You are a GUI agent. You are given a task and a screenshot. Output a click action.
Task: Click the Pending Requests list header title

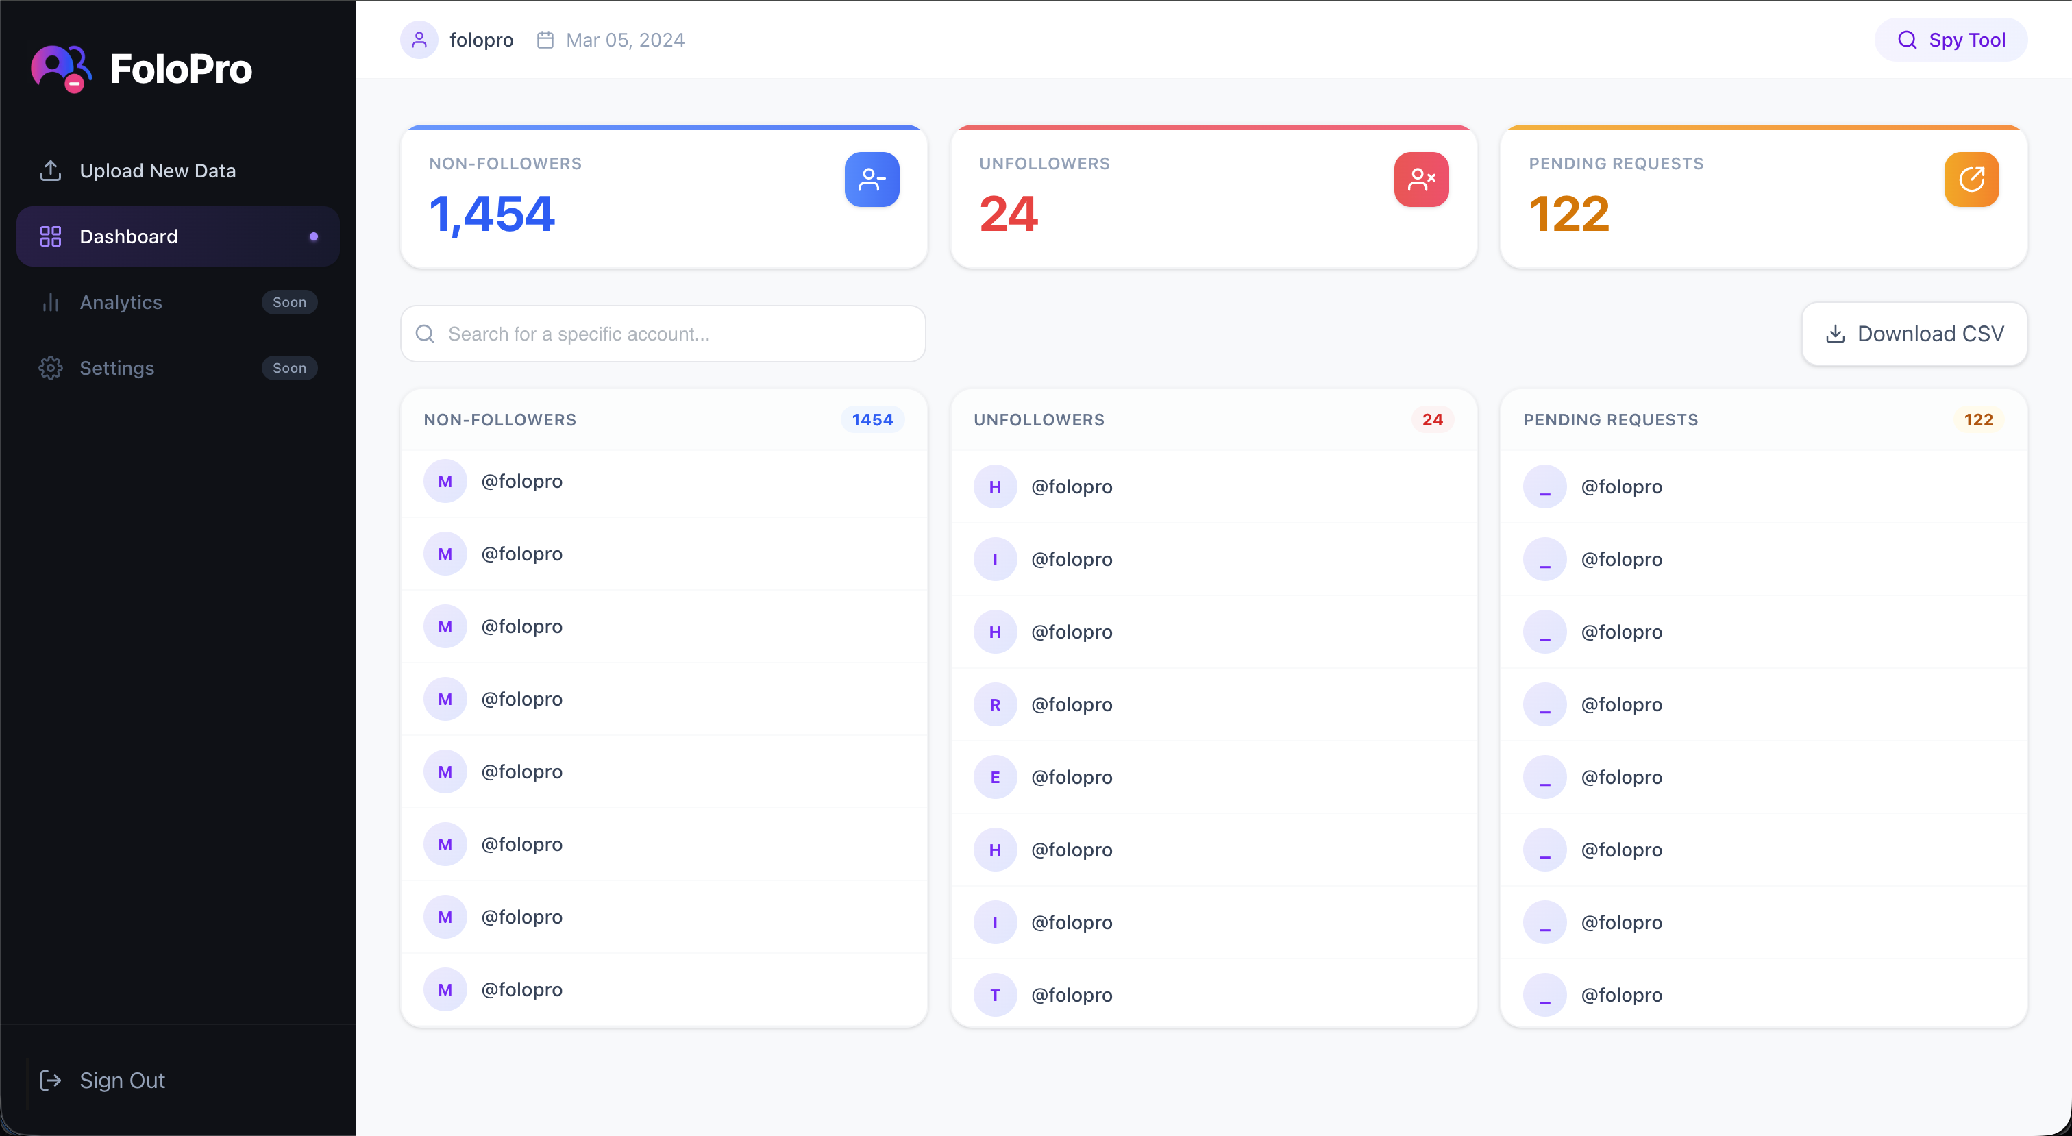coord(1611,420)
